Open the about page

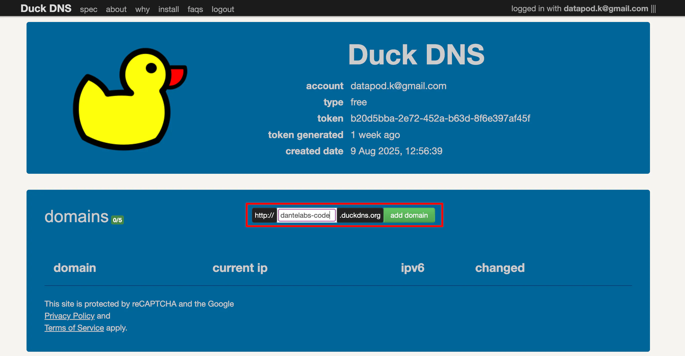point(116,9)
